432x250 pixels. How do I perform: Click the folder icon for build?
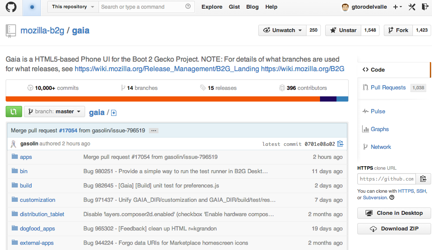tap(15, 185)
